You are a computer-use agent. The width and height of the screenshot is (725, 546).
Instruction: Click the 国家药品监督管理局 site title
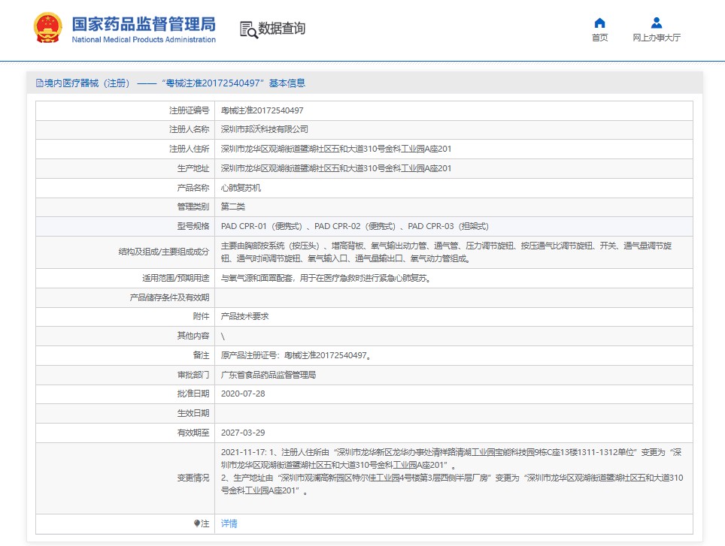(x=143, y=23)
